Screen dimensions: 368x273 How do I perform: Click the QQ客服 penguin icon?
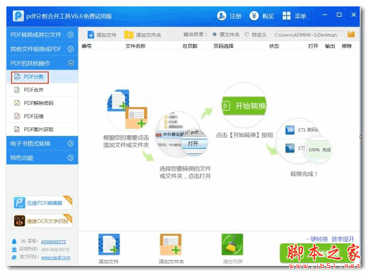14,241
